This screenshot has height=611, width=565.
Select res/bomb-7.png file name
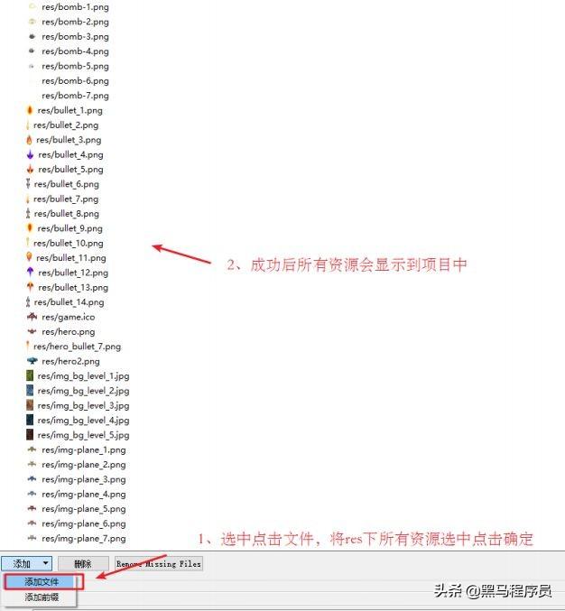coord(75,96)
